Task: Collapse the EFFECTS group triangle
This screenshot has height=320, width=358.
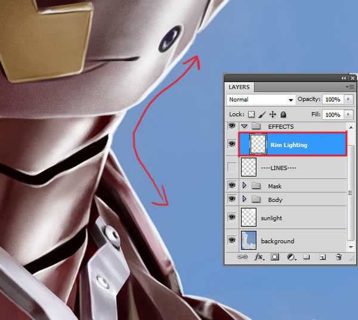Action: (244, 126)
